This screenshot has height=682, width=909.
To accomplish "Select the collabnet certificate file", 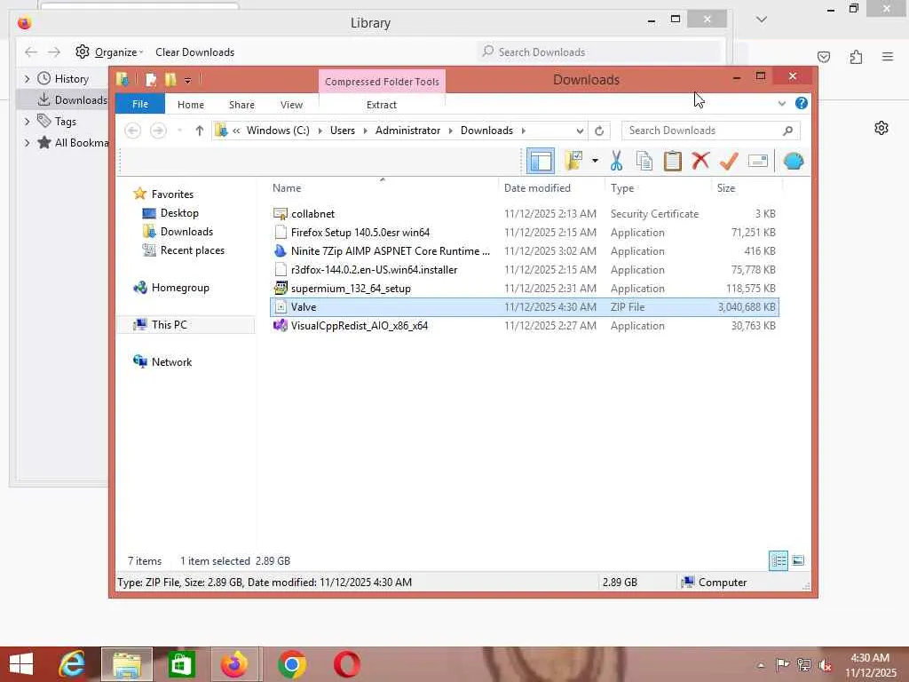I will [524, 213].
